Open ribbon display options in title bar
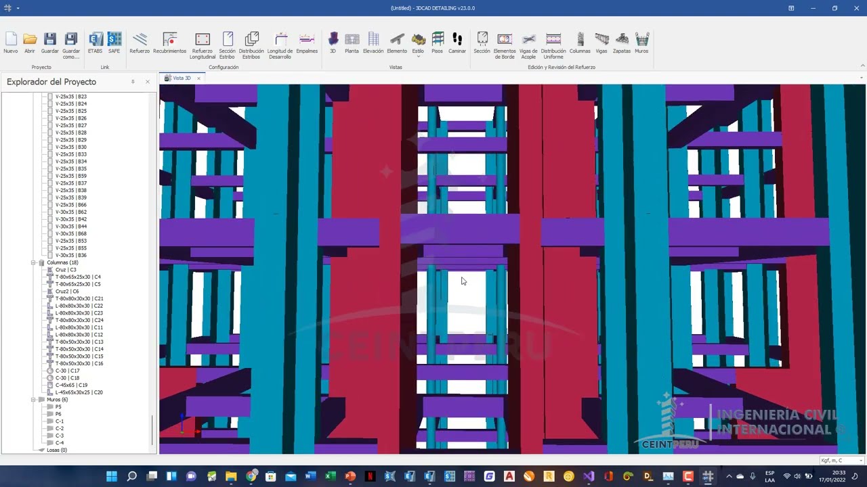This screenshot has width=867, height=487. tap(791, 8)
